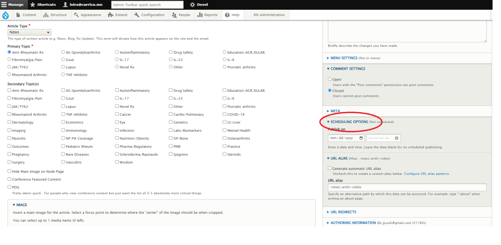This screenshot has height=245, width=501.
Task: Open Reports via the bar chart icon
Action: click(200, 15)
